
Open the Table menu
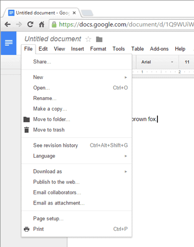click(138, 49)
